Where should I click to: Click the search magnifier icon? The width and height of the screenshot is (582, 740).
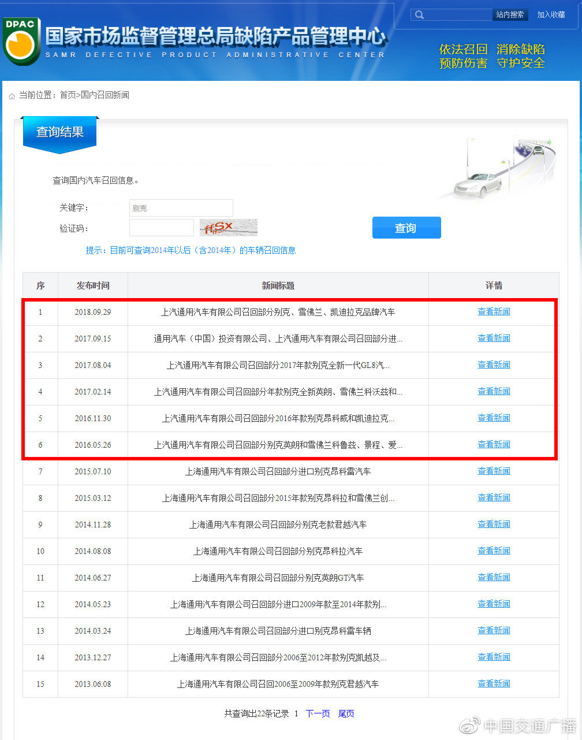pos(420,14)
